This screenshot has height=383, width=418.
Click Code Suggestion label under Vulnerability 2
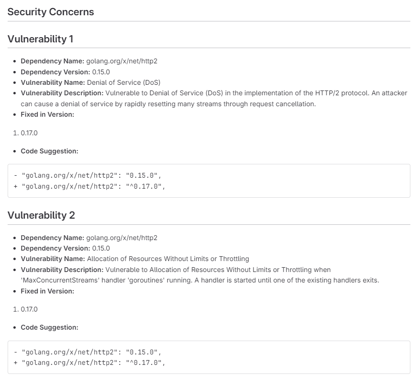50,327
